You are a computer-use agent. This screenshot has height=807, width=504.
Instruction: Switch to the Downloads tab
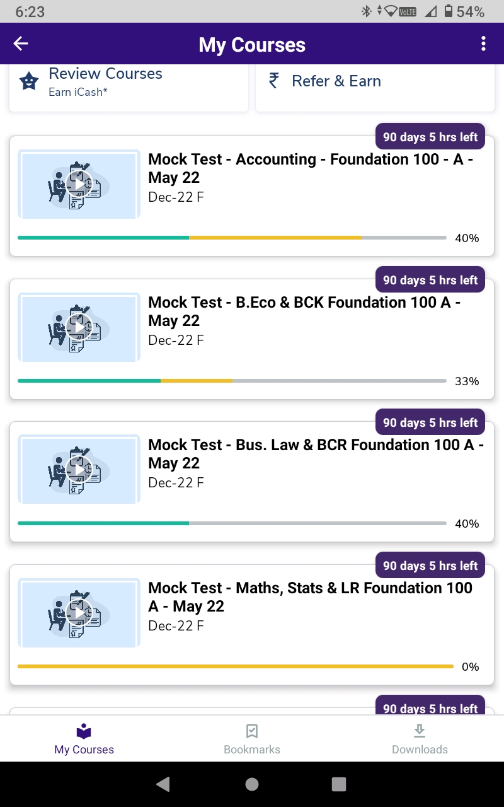[420, 738]
